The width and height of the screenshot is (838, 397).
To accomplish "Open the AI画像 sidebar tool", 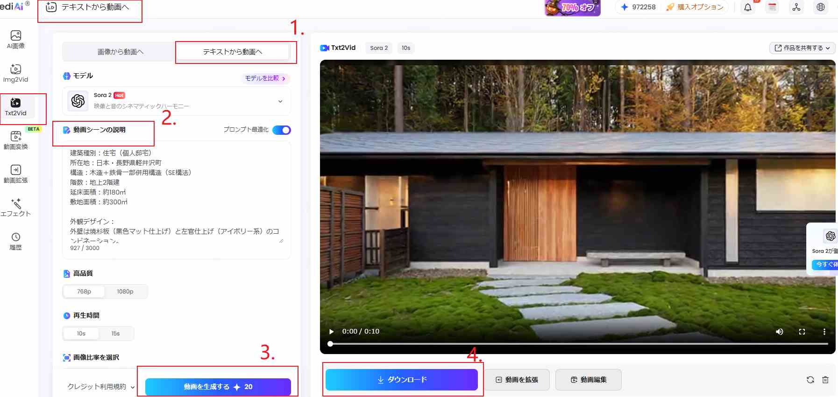I will click(16, 40).
